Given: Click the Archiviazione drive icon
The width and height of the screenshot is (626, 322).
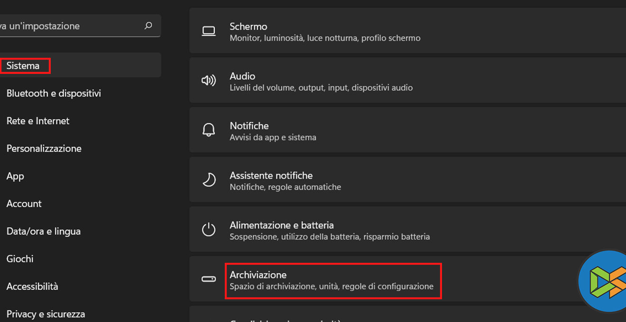Looking at the screenshot, I should tap(209, 279).
